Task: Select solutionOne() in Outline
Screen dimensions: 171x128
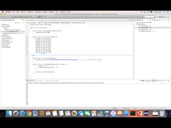Action: coord(146,28)
